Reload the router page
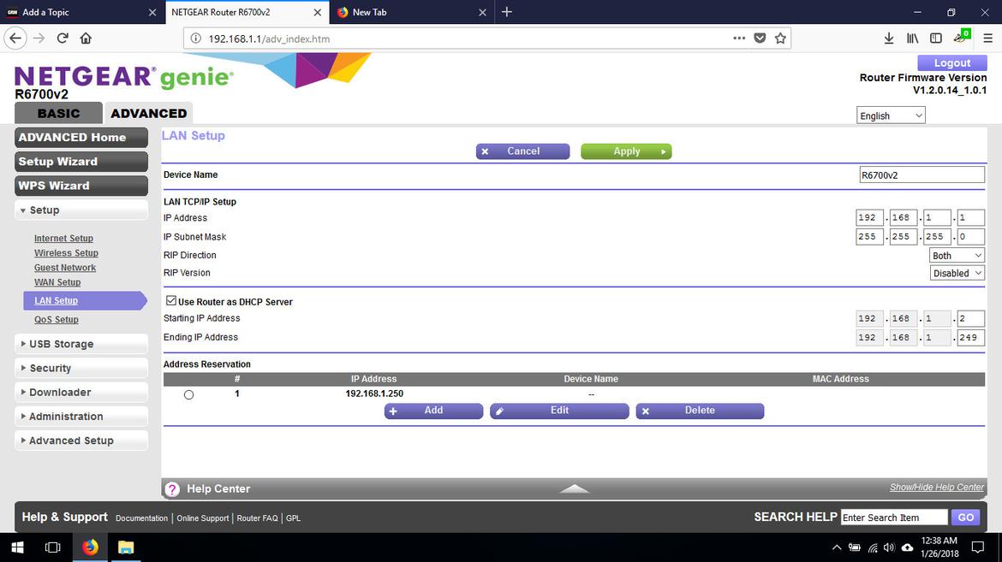 click(x=63, y=38)
